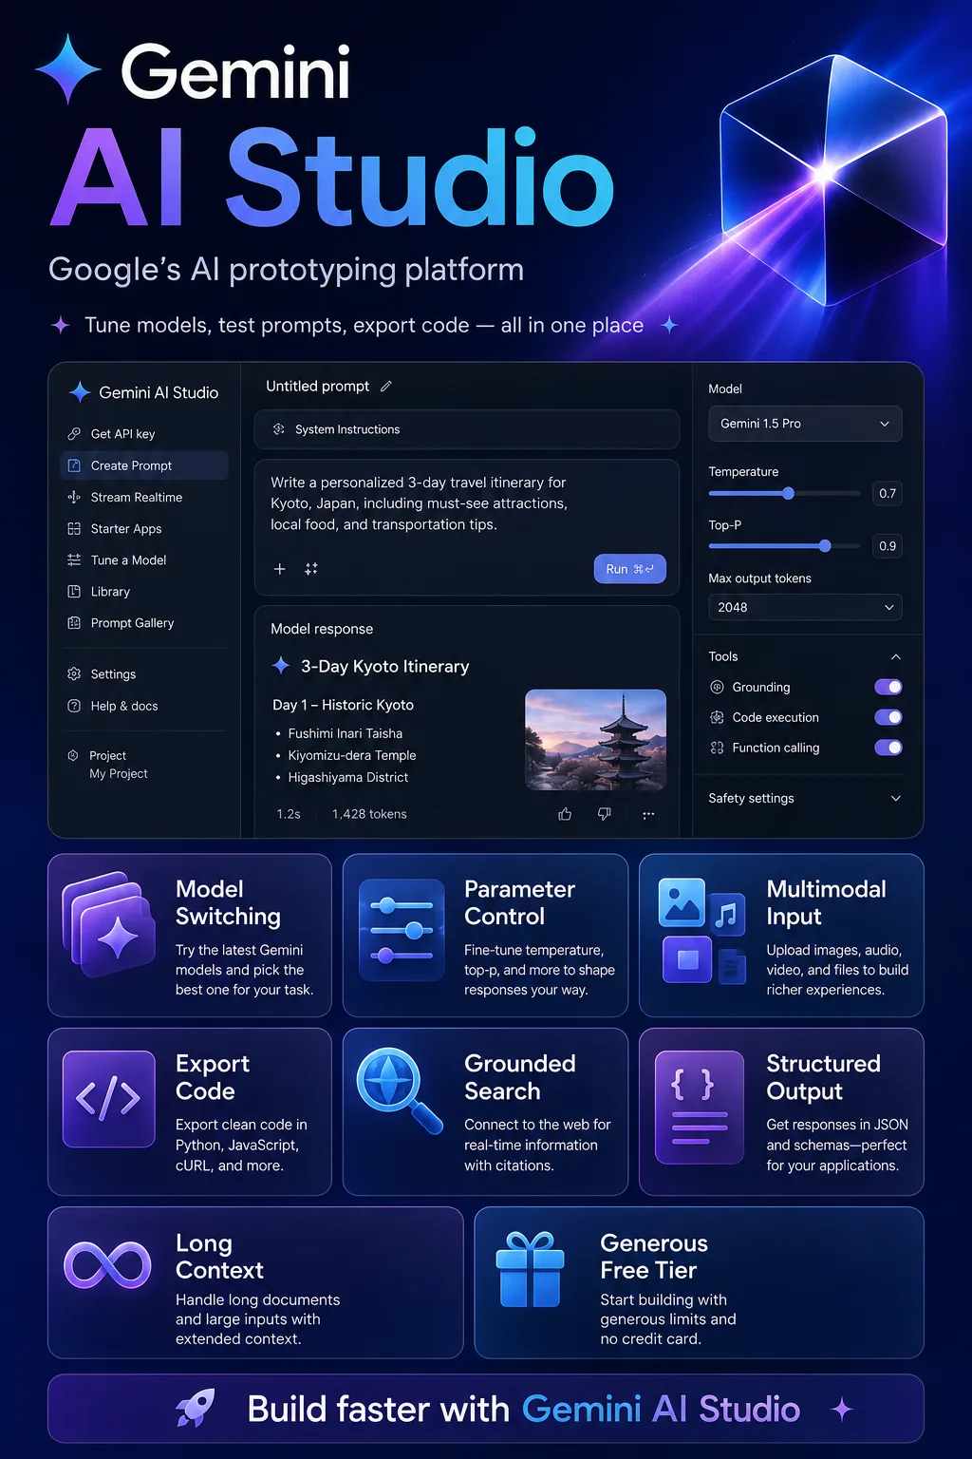Give the response a thumbs down
Viewport: 972px width, 1459px height.
[x=605, y=814]
